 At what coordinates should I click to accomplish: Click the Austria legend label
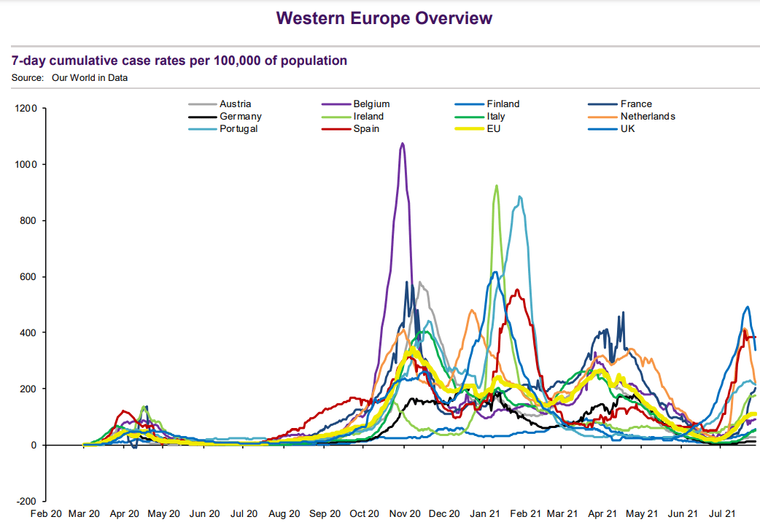click(235, 104)
